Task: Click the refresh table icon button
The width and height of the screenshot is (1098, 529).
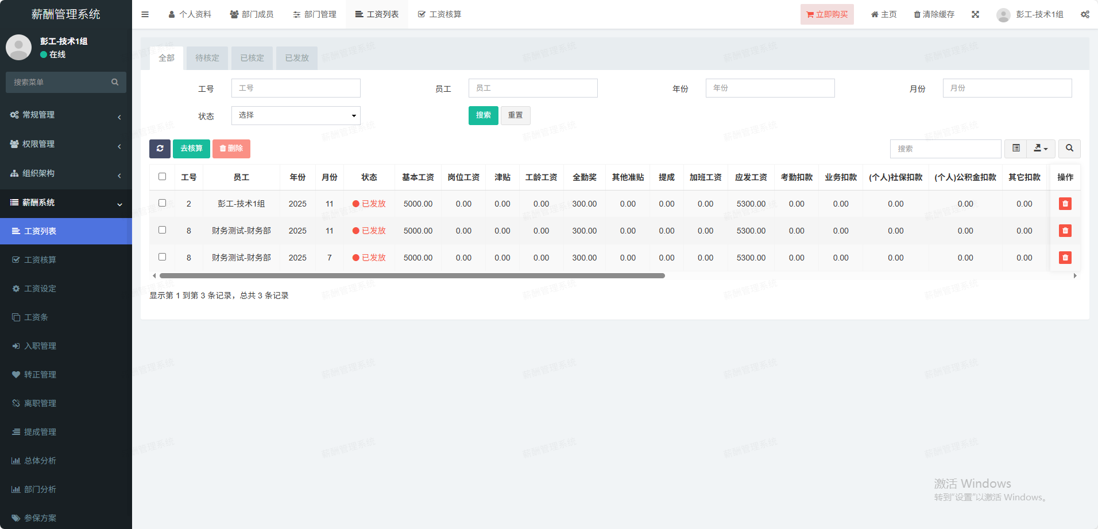Action: click(160, 149)
